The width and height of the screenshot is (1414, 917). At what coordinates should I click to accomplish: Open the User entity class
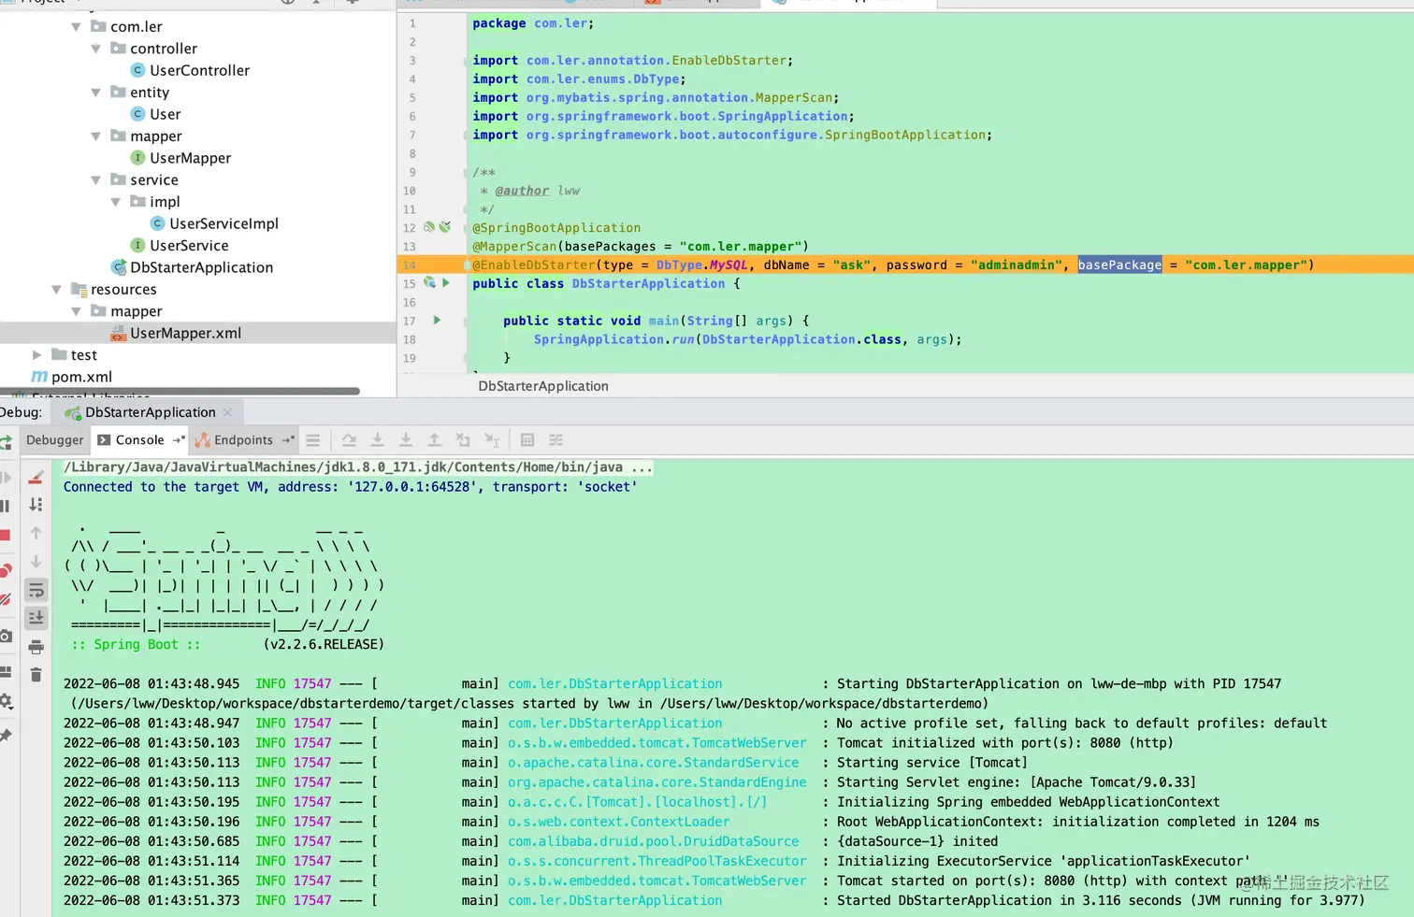point(165,114)
